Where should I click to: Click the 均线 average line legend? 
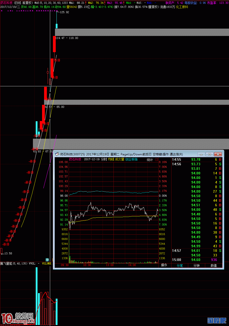(x=111, y=159)
